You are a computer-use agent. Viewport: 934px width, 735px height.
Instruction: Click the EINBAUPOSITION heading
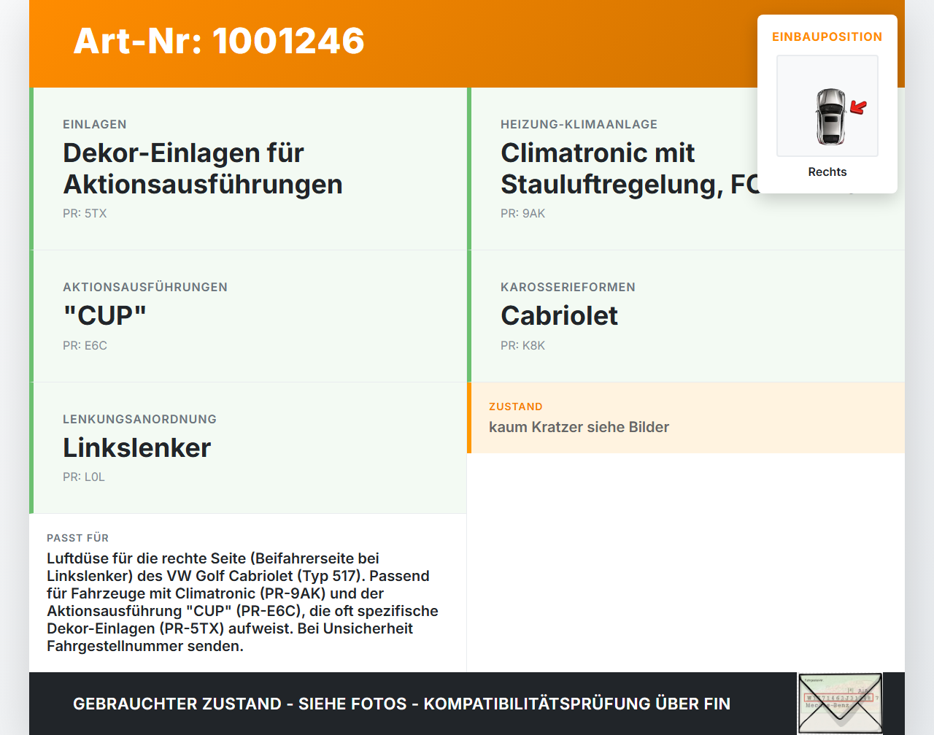[827, 36]
